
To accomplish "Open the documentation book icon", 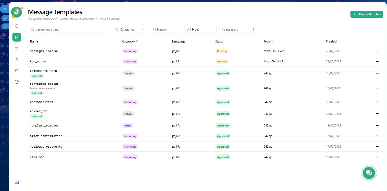I will 17,183.
